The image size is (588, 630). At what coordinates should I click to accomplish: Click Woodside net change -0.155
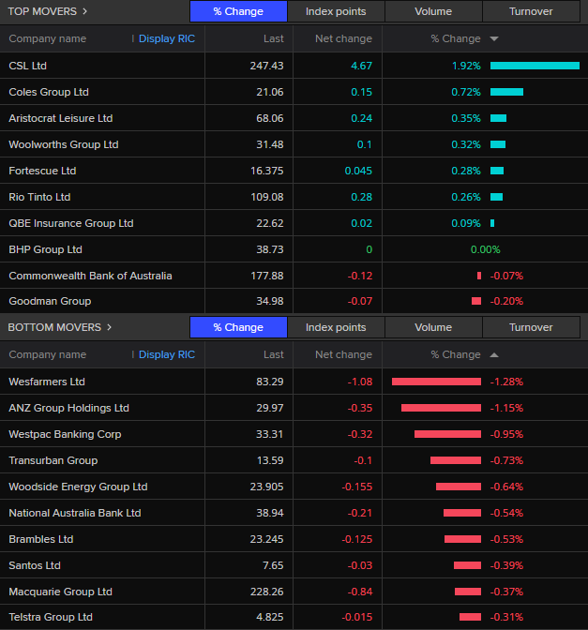click(x=357, y=487)
